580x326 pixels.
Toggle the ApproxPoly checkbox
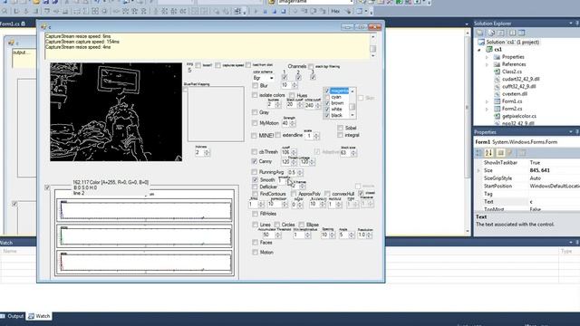click(x=294, y=194)
